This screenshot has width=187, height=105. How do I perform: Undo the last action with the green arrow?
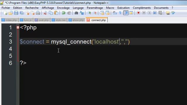point(64,13)
